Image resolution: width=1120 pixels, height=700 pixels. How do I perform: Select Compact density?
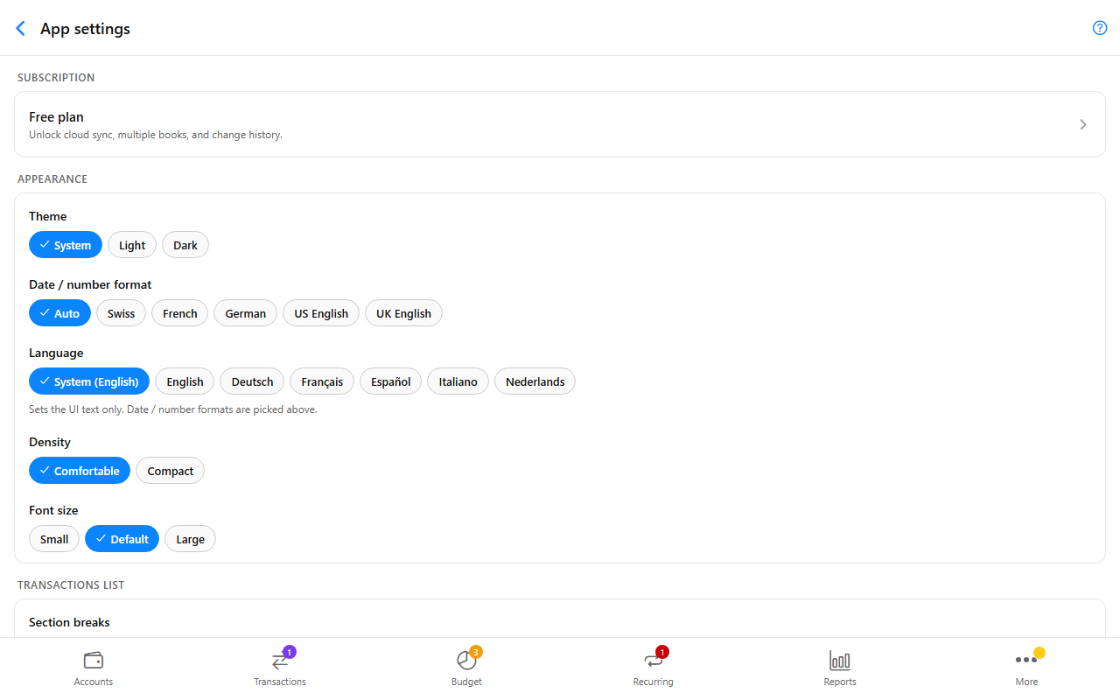170,471
